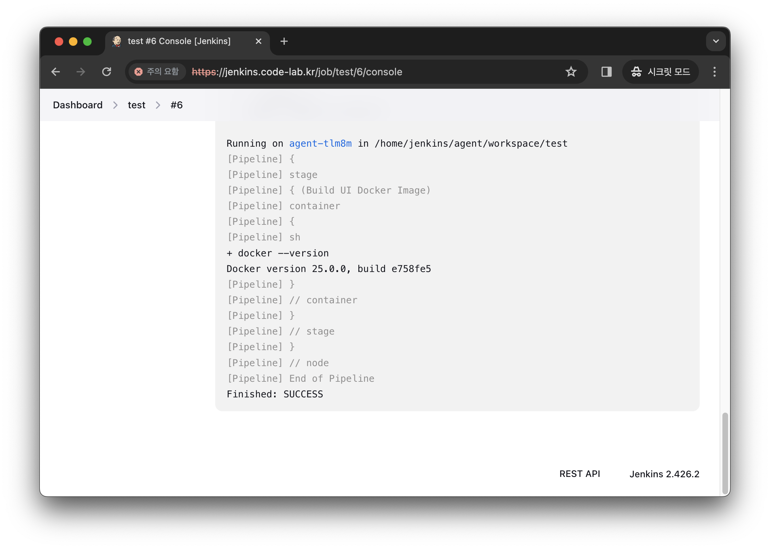Open build #6 breadcrumb
Image resolution: width=770 pixels, height=549 pixels.
point(177,105)
